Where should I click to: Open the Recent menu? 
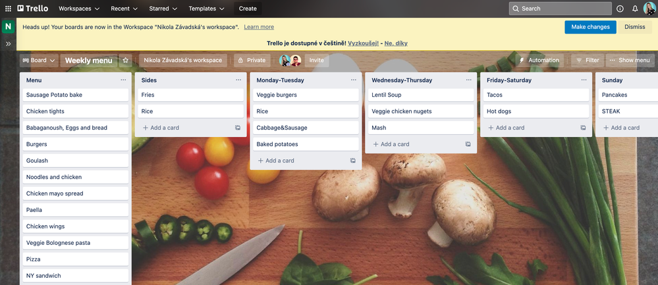(124, 9)
